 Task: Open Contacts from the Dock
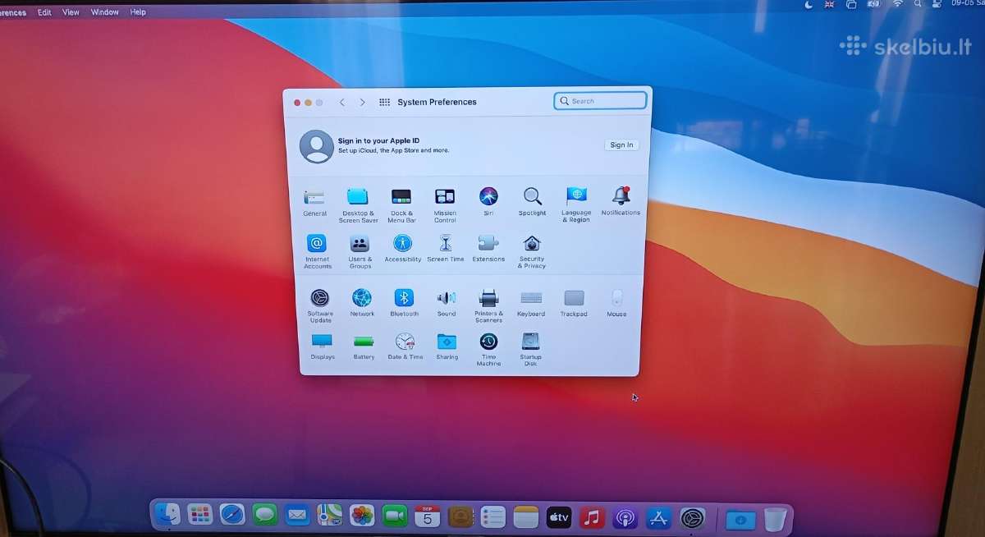tap(460, 516)
